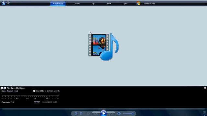This screenshot has width=207, height=116.
Task: Mute the volume speaker icon
Action: [x=119, y=113]
